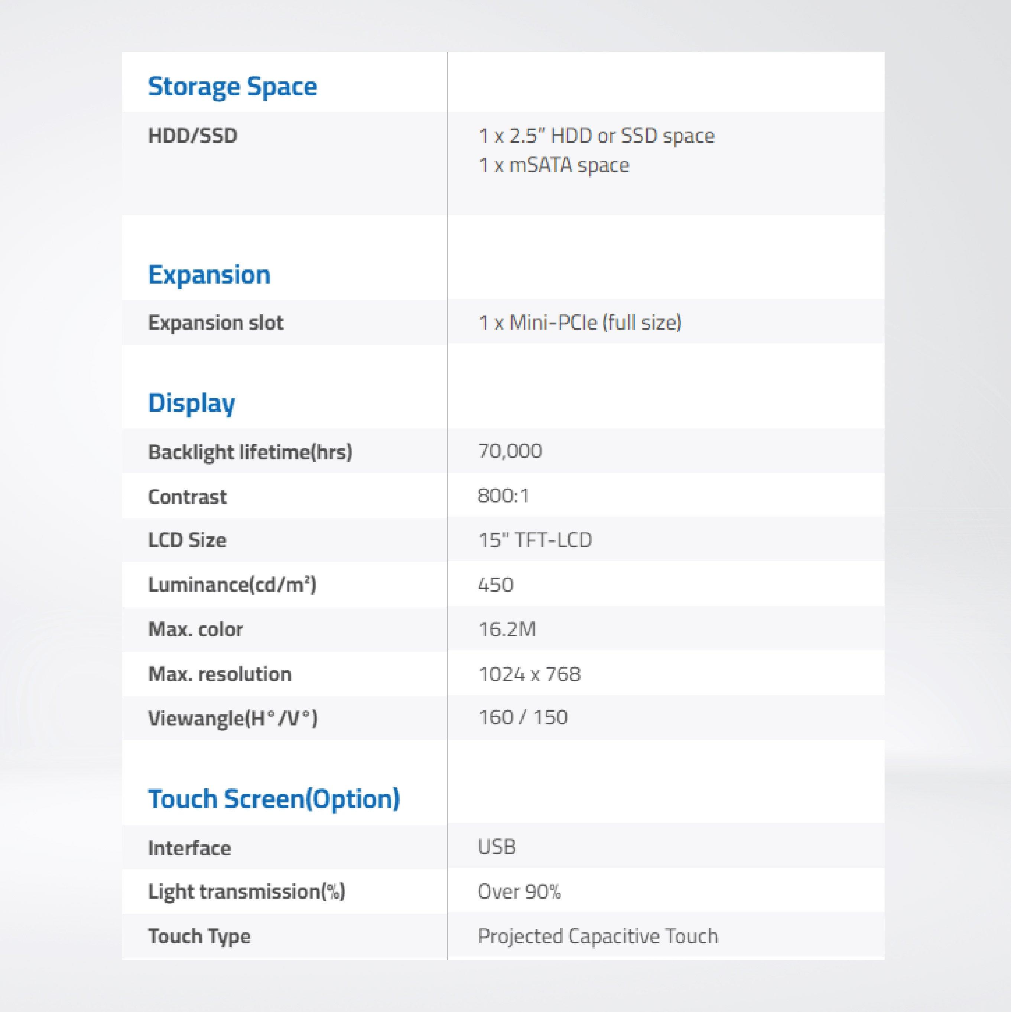Select the Interface row label
The height and width of the screenshot is (1012, 1011).
pyautogui.click(x=189, y=848)
